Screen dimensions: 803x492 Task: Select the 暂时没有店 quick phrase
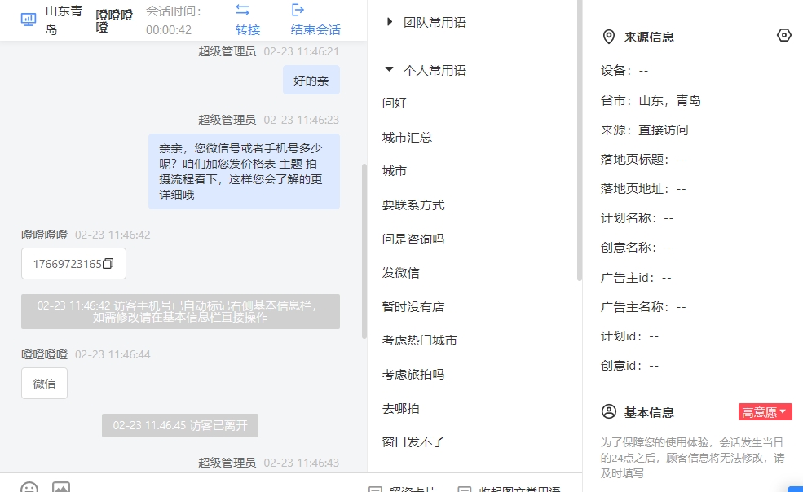tap(413, 306)
